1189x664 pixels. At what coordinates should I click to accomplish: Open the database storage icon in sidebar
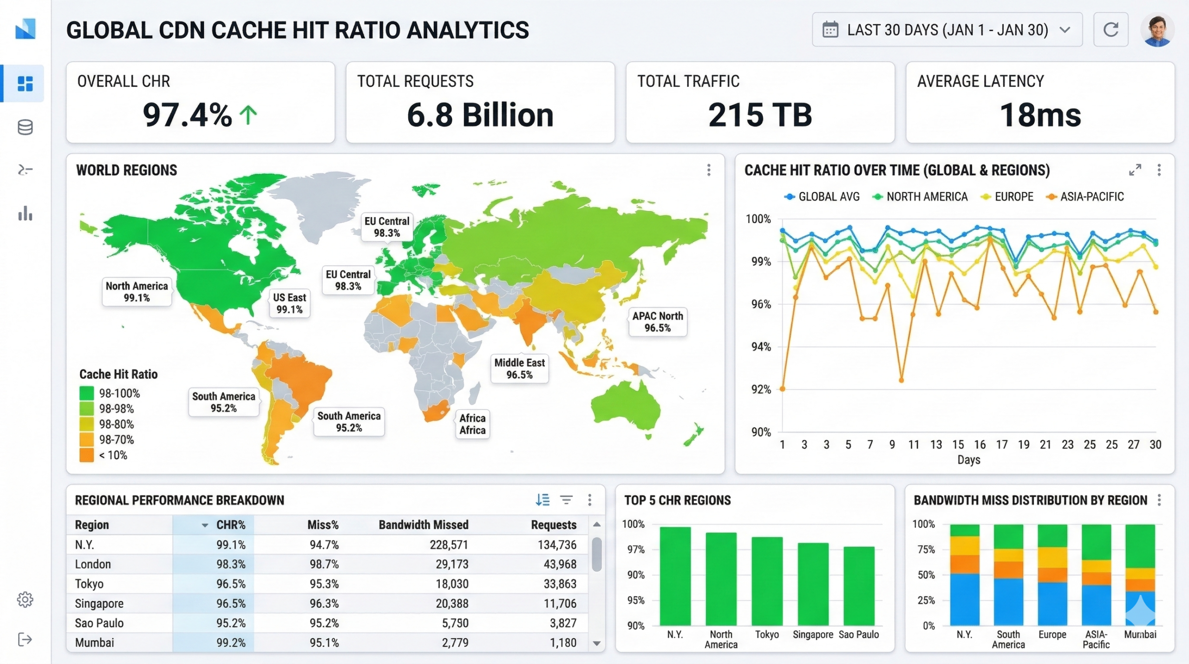(25, 127)
